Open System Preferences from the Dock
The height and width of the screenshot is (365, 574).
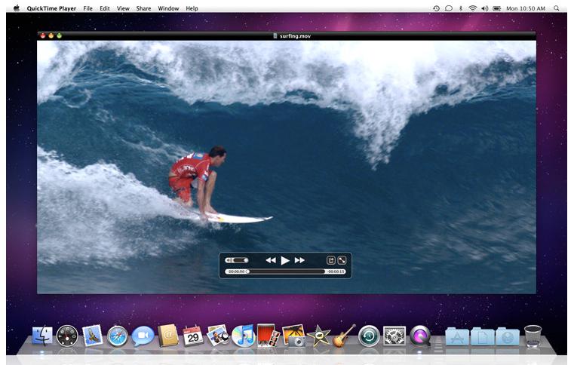(x=394, y=336)
